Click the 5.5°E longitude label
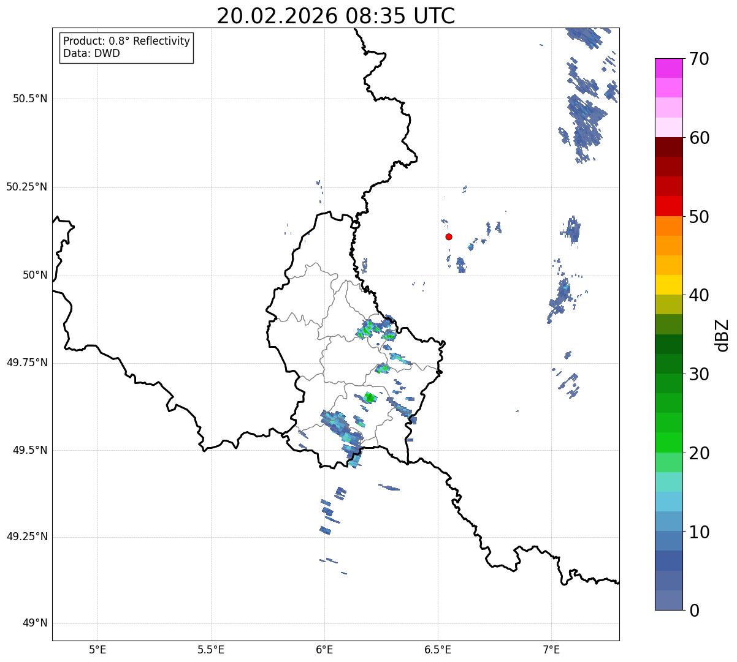This screenshot has height=662, width=737. (211, 649)
